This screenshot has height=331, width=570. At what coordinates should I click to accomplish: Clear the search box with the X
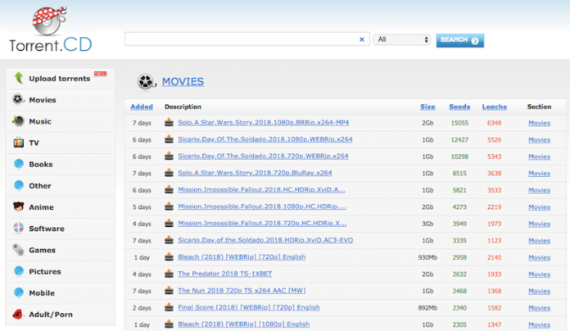(x=362, y=39)
